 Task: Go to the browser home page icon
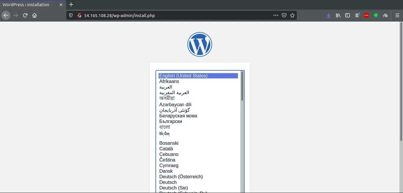35,15
